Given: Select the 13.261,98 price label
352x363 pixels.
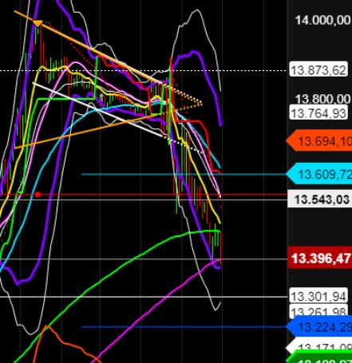Looking at the screenshot, I should click(x=318, y=311).
